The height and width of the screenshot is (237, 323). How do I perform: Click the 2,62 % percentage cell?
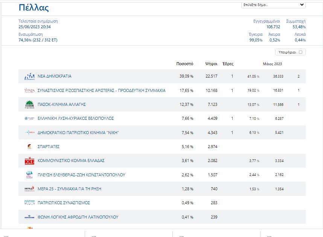[x=187, y=175]
